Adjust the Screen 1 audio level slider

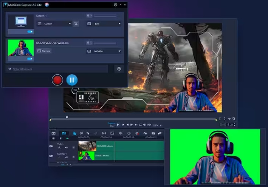105,16
